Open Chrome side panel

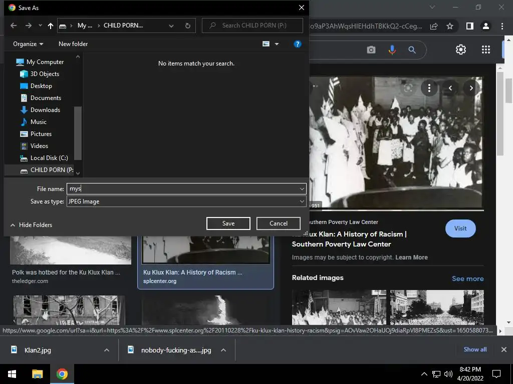pyautogui.click(x=470, y=26)
